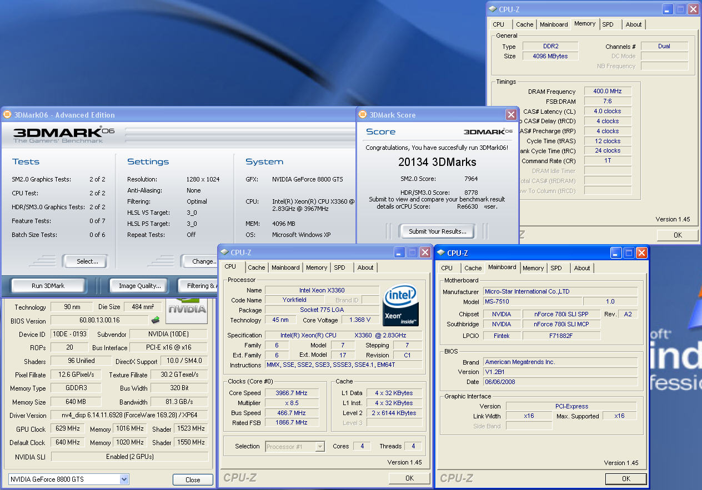Click OK in CPU-Z processor window
702x490 pixels.
click(x=409, y=478)
